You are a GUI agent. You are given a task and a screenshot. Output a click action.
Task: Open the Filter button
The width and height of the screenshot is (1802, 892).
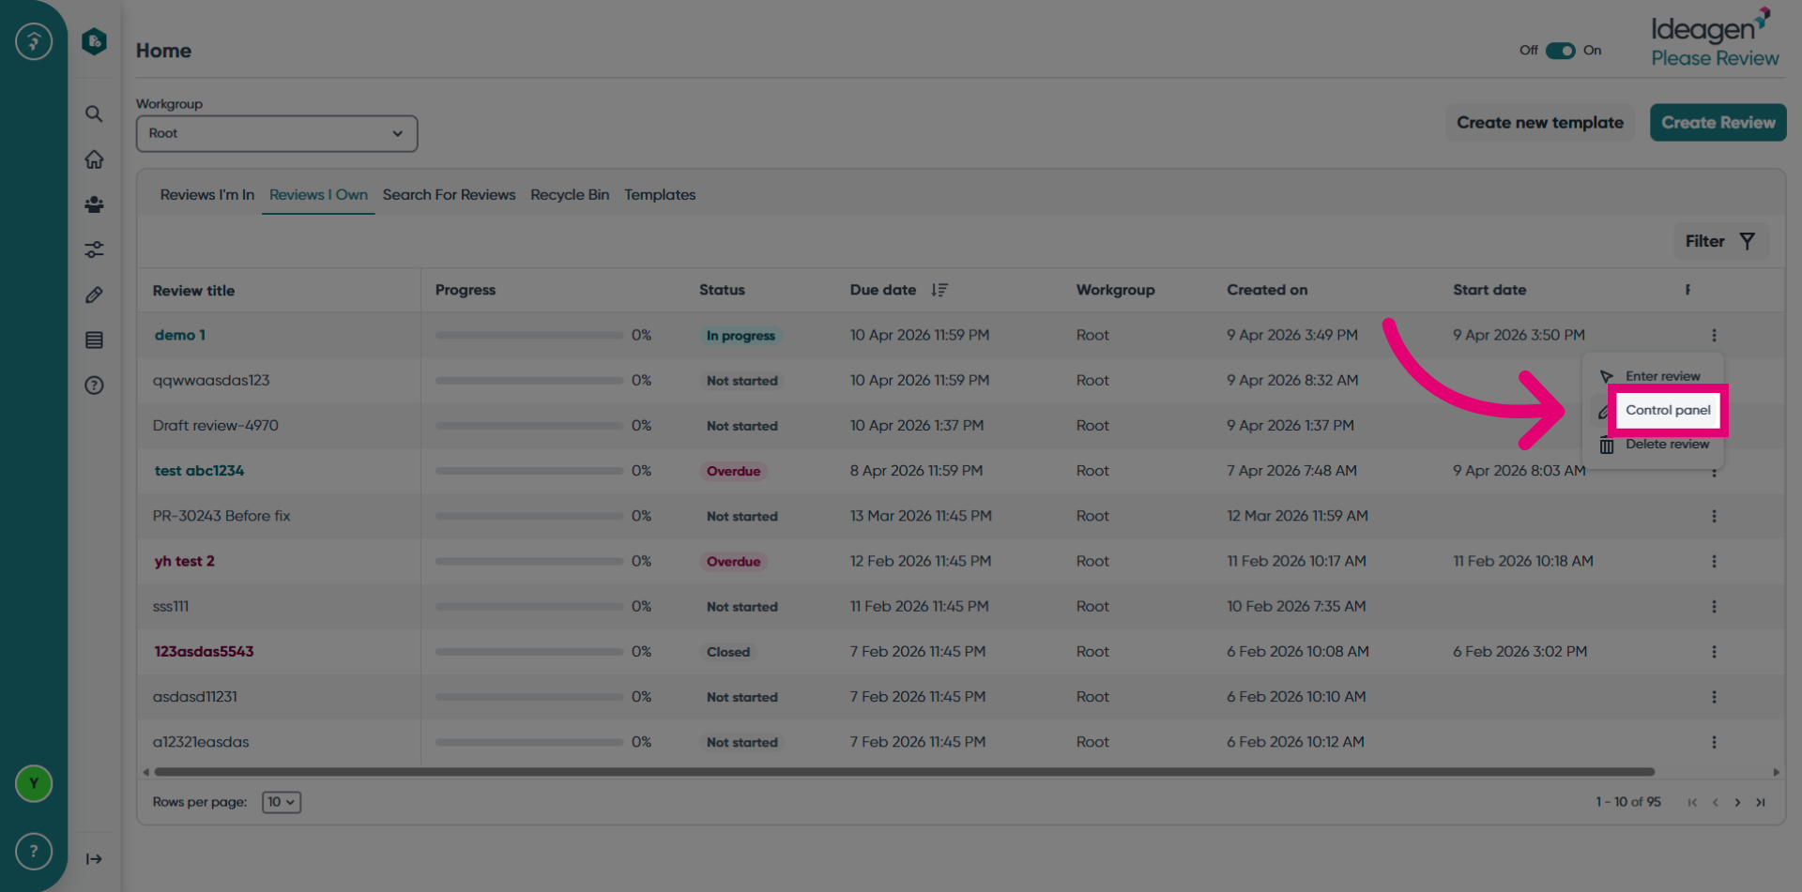tap(1720, 241)
